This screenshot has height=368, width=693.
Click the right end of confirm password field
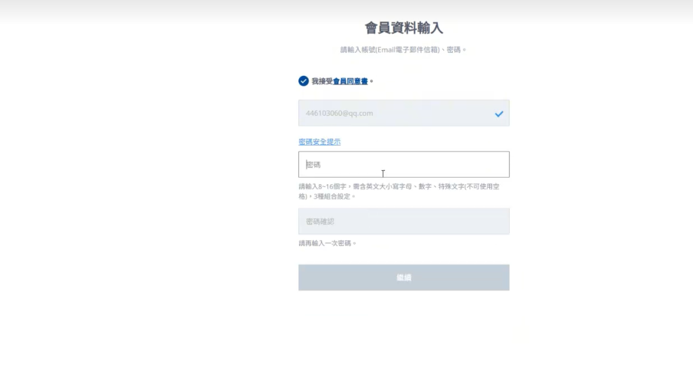[497, 222]
